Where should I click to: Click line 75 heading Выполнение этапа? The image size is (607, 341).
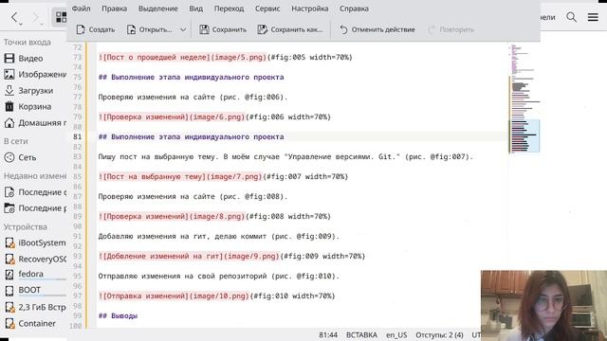click(x=192, y=78)
